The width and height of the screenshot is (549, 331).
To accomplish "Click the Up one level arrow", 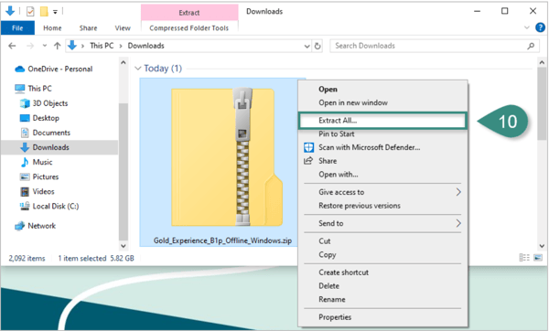I will click(58, 46).
